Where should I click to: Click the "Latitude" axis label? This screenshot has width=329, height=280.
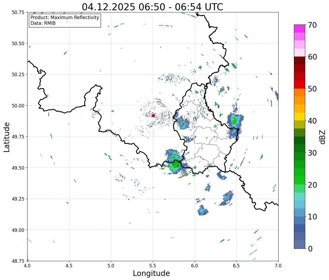point(7,137)
